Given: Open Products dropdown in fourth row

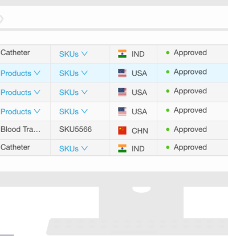Looking at the screenshot, I should pos(21,111).
